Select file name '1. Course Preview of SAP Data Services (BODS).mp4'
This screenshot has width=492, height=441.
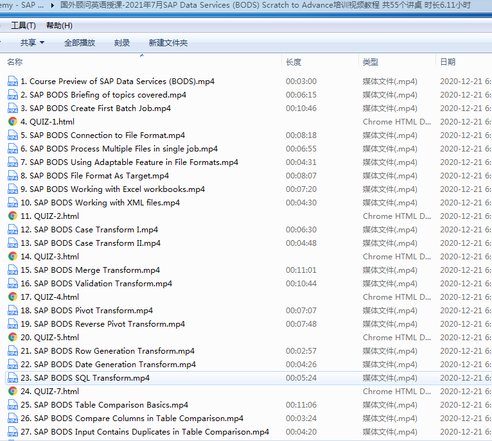[x=118, y=82]
